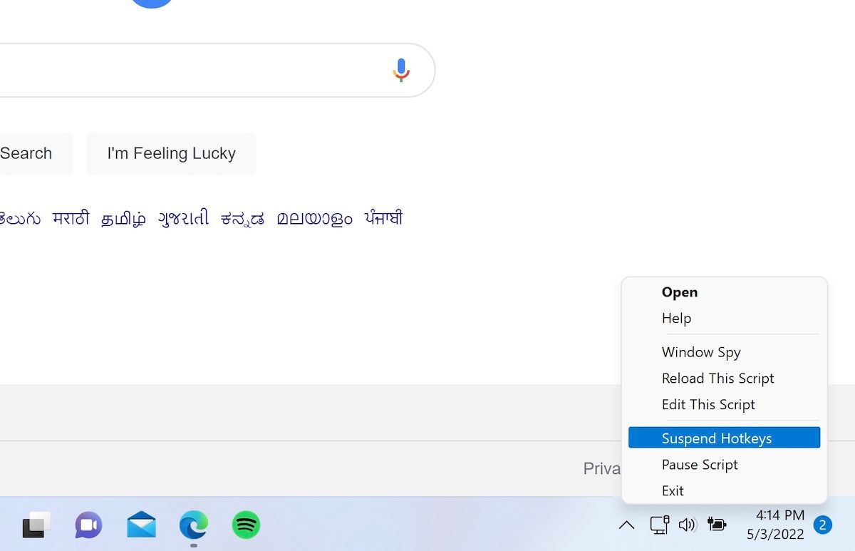The height and width of the screenshot is (551, 855).
Task: Expand the hidden system tray icons
Action: coord(626,525)
